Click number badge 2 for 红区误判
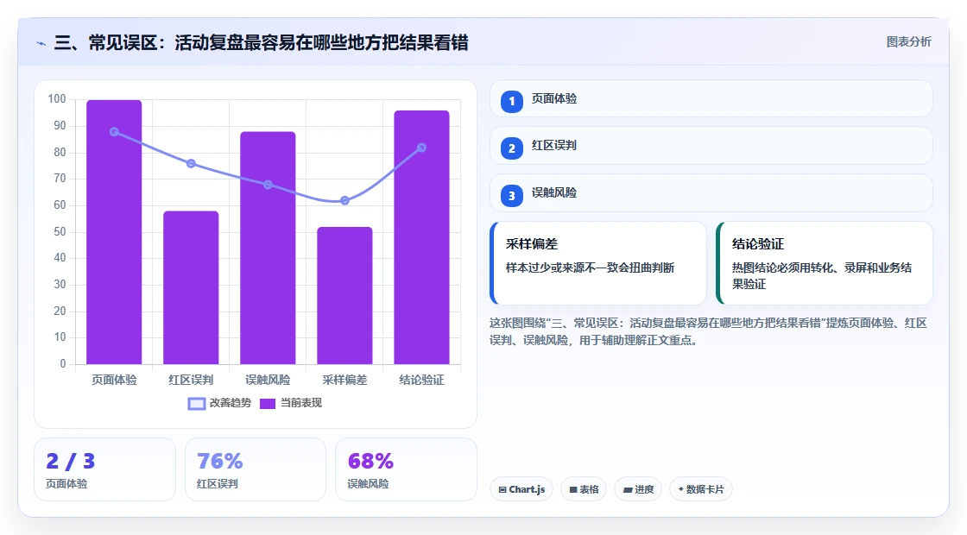967x535 pixels. [511, 148]
